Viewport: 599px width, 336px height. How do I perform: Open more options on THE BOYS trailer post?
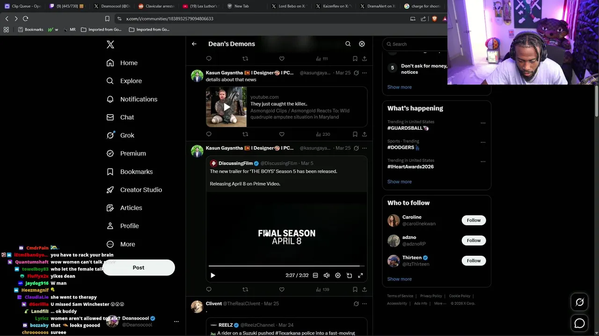pyautogui.click(x=365, y=148)
